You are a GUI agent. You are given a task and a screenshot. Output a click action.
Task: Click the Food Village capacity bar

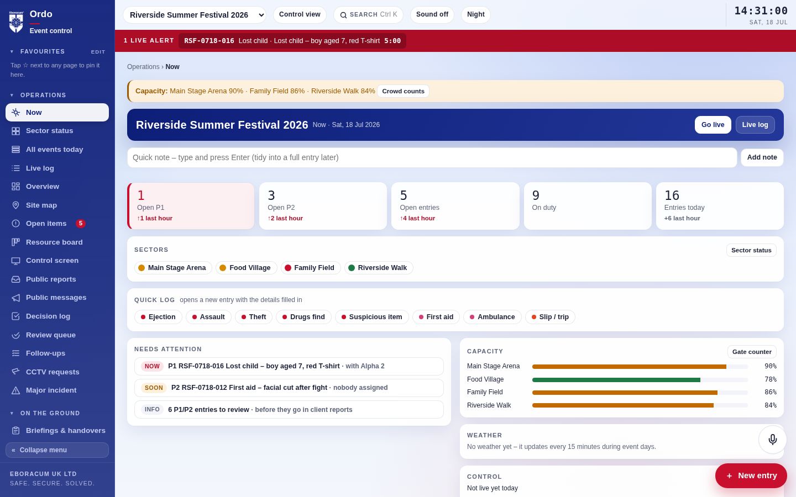640,380
